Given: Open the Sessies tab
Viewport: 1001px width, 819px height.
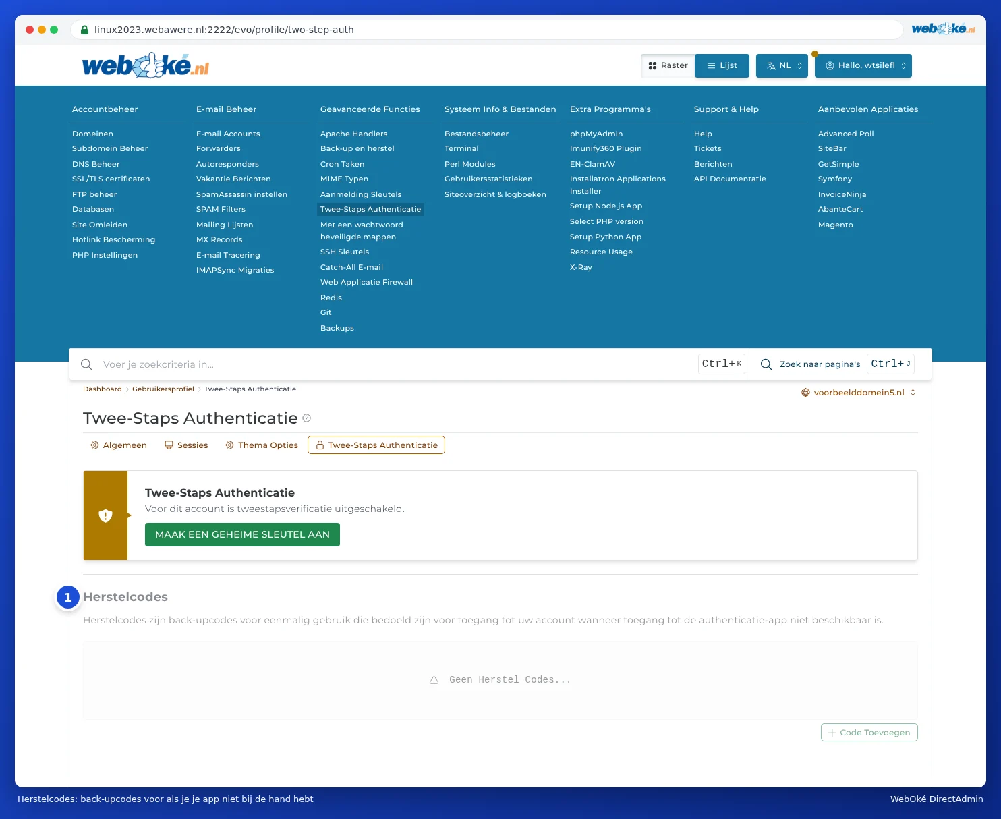Looking at the screenshot, I should pos(186,445).
